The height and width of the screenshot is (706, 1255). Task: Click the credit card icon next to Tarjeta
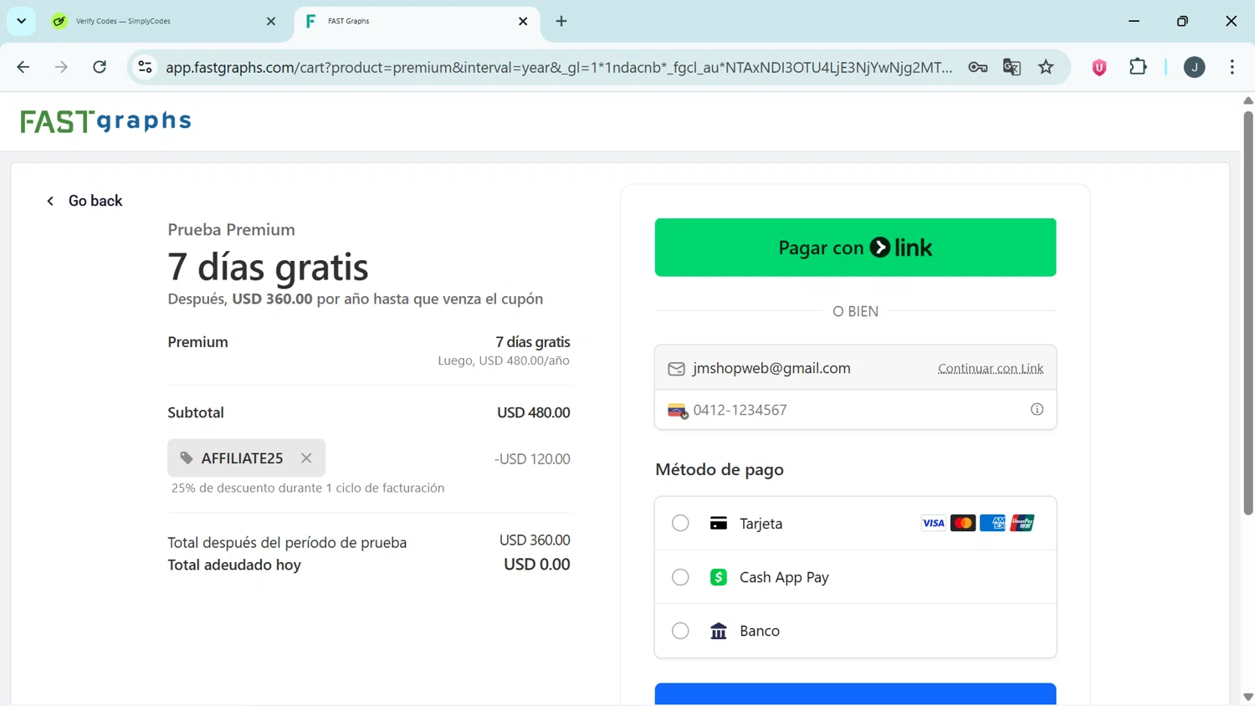718,524
